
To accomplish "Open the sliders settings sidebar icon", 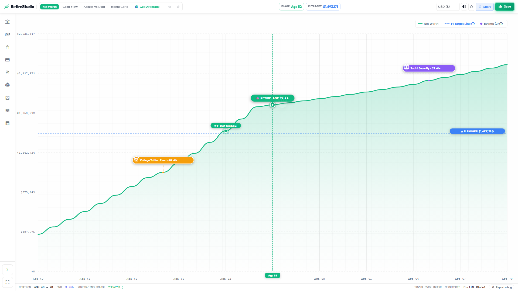I will [8, 110].
